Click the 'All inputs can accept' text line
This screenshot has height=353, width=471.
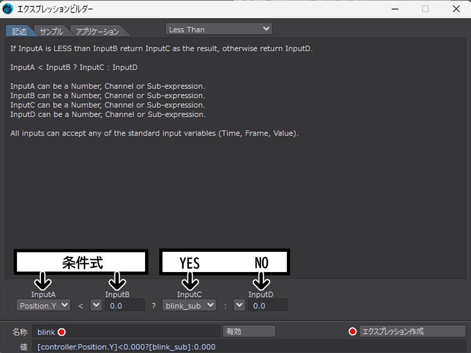click(x=154, y=133)
